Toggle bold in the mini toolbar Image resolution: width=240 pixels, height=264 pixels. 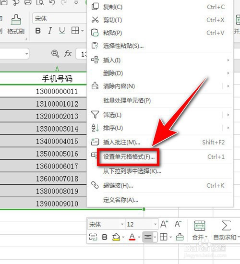point(105,237)
